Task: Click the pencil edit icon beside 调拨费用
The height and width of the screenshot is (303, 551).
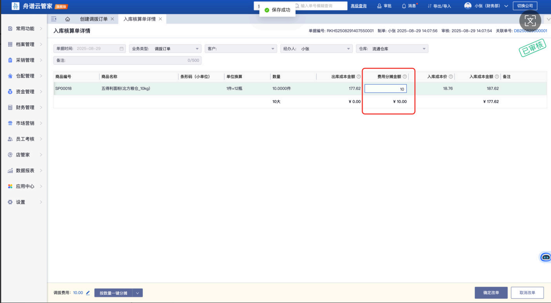Action: click(x=88, y=293)
